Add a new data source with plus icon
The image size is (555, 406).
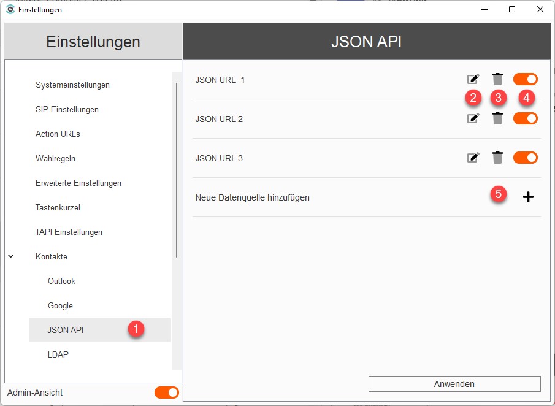(x=528, y=197)
